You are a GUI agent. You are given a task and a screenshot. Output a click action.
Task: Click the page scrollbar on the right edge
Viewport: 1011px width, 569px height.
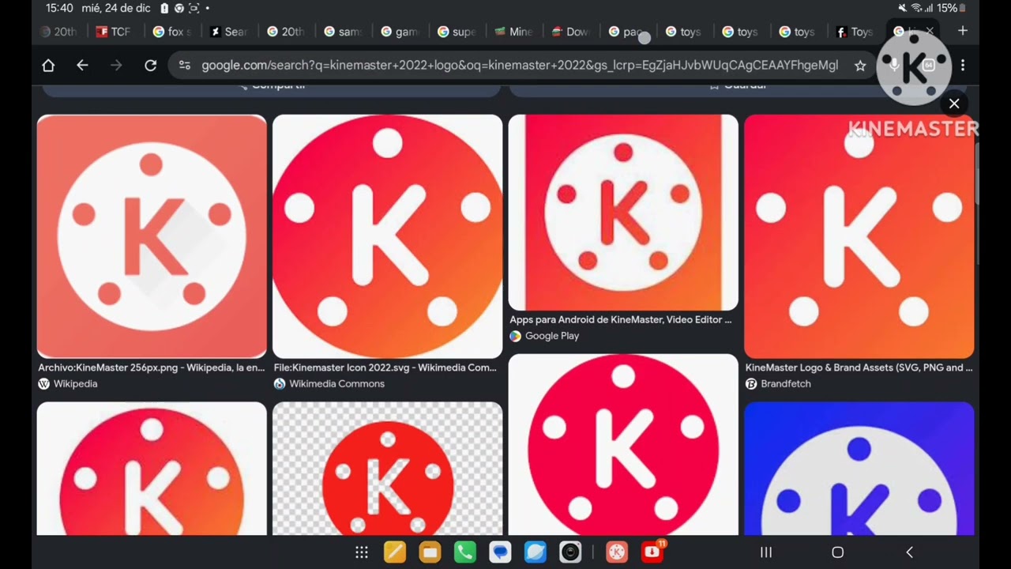(x=977, y=174)
